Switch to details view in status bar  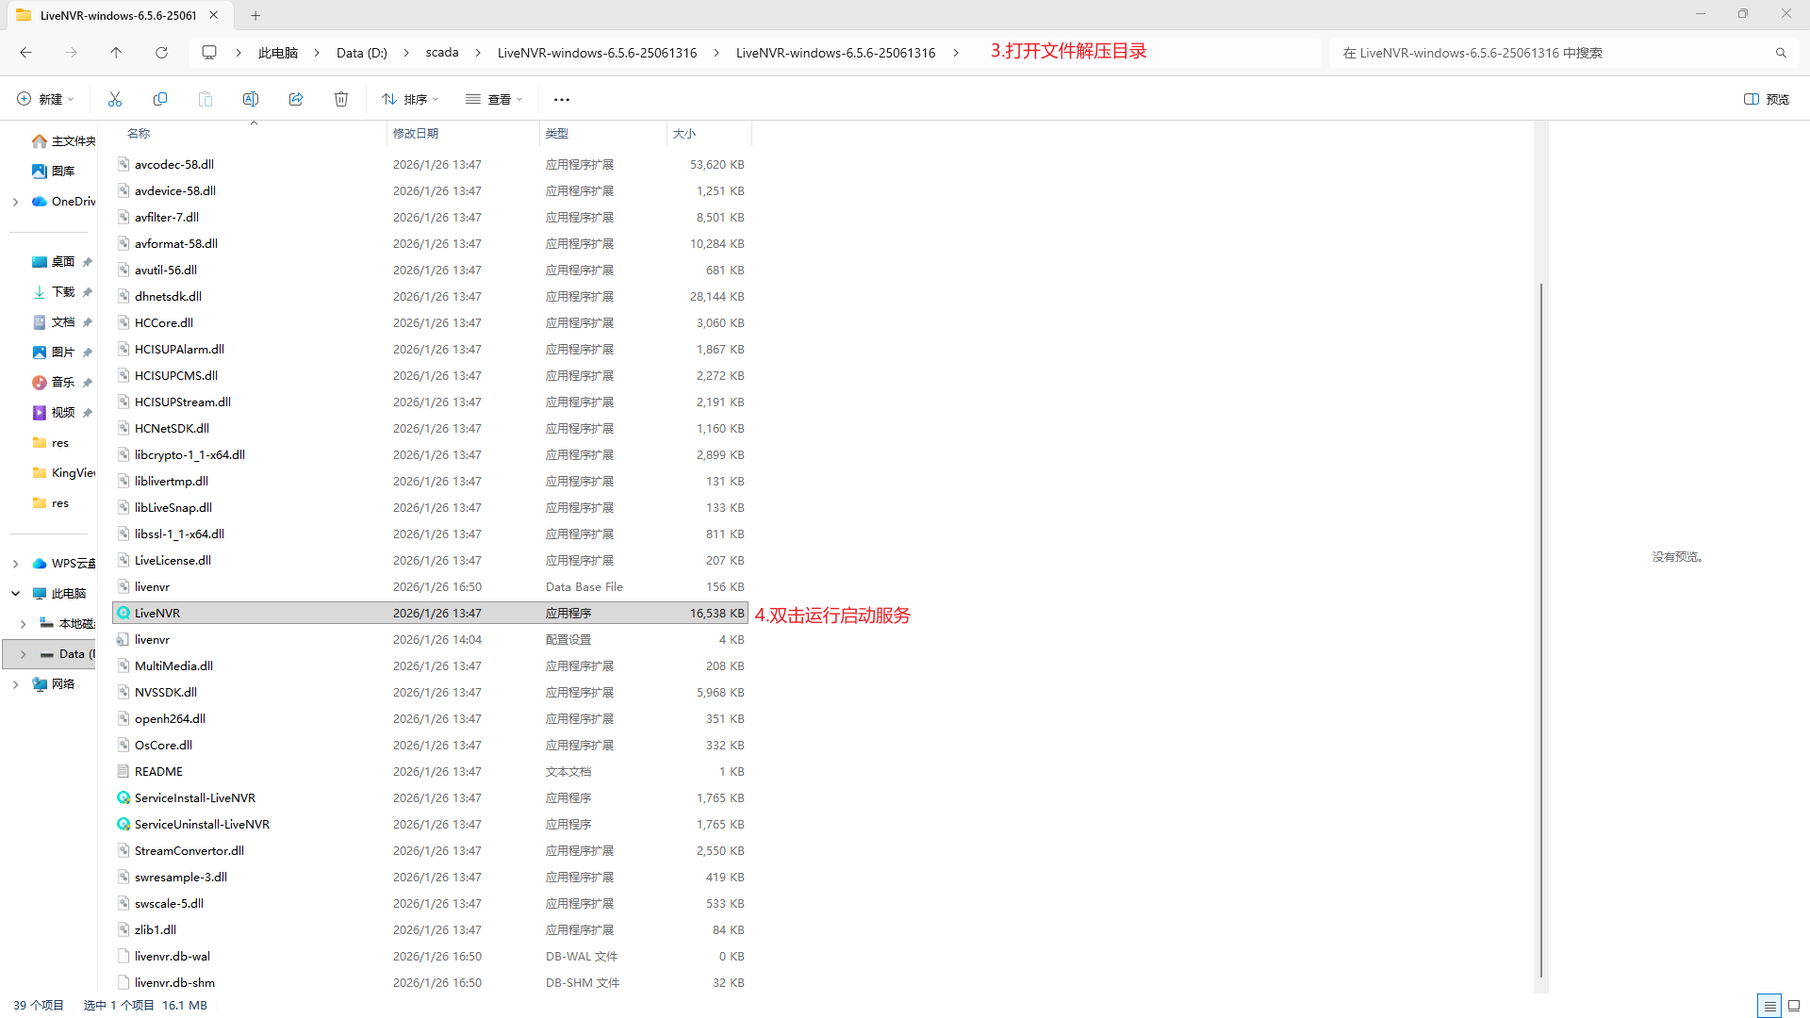tap(1769, 1006)
